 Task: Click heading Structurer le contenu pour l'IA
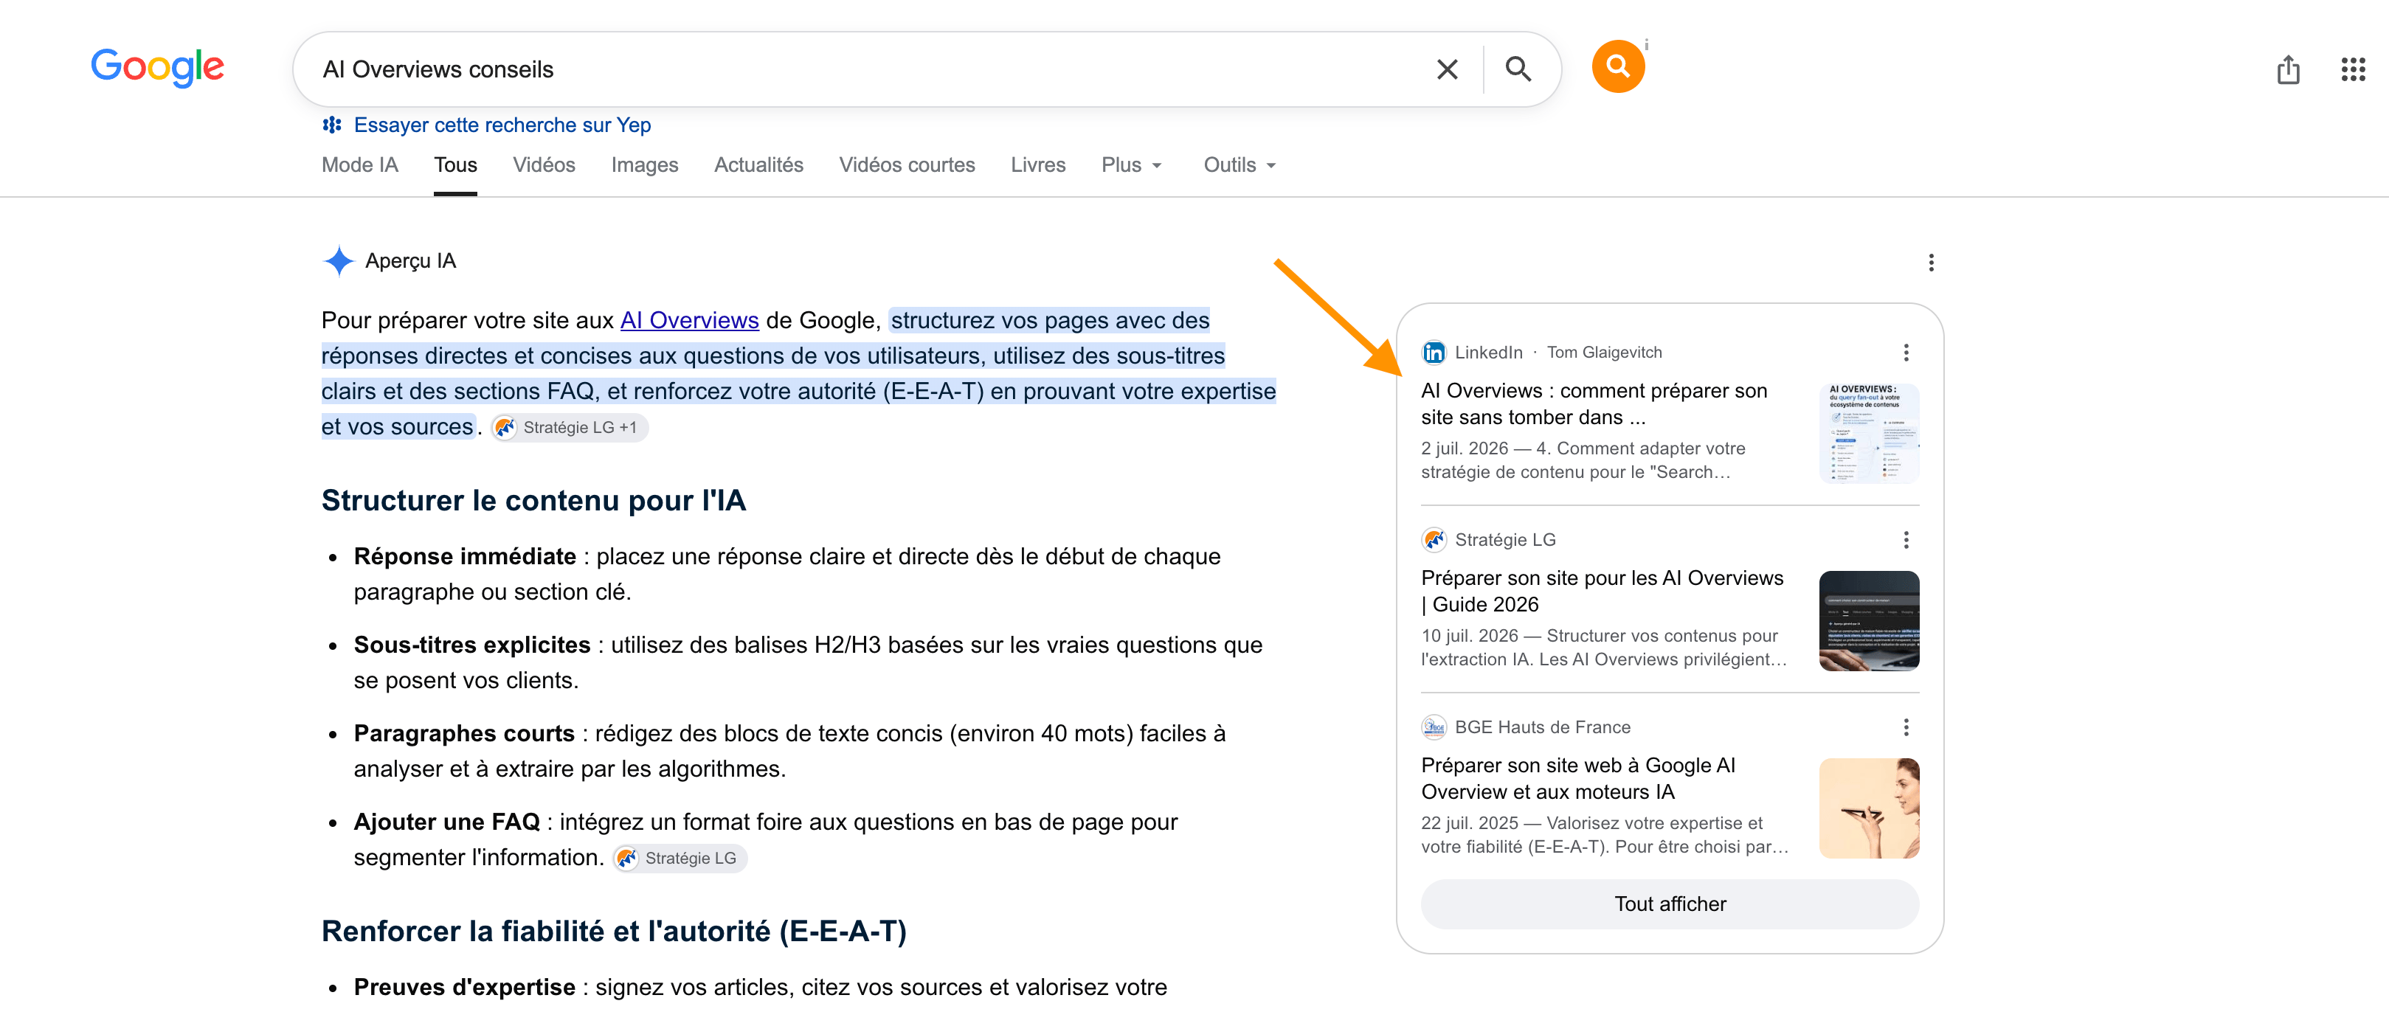[533, 501]
